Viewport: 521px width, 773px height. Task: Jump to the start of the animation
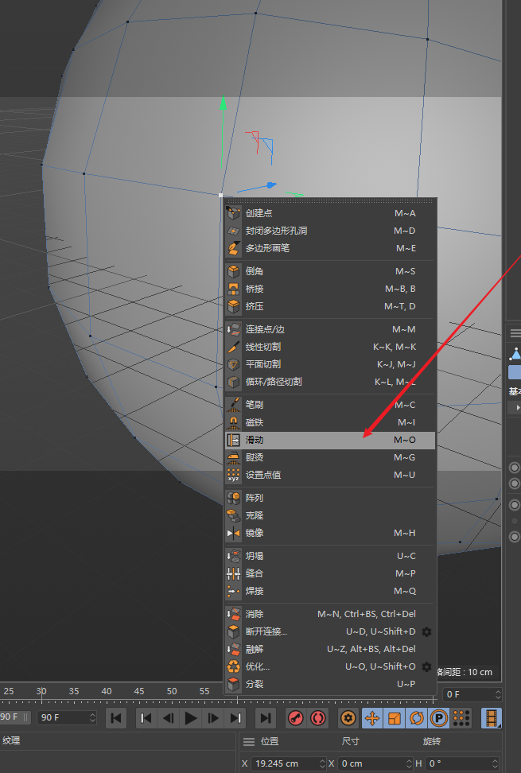pyautogui.click(x=116, y=718)
